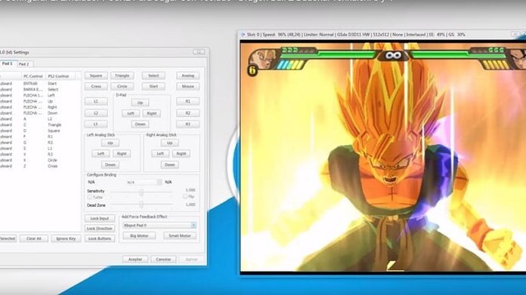Click the Dead Zone slider handle
Image resolution: width=526 pixels, height=295 pixels.
(141, 204)
